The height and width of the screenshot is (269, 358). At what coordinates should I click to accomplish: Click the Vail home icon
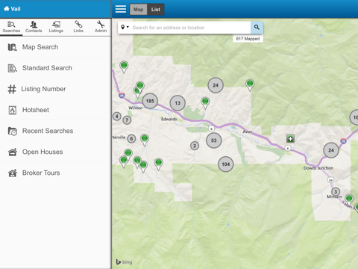7,9
